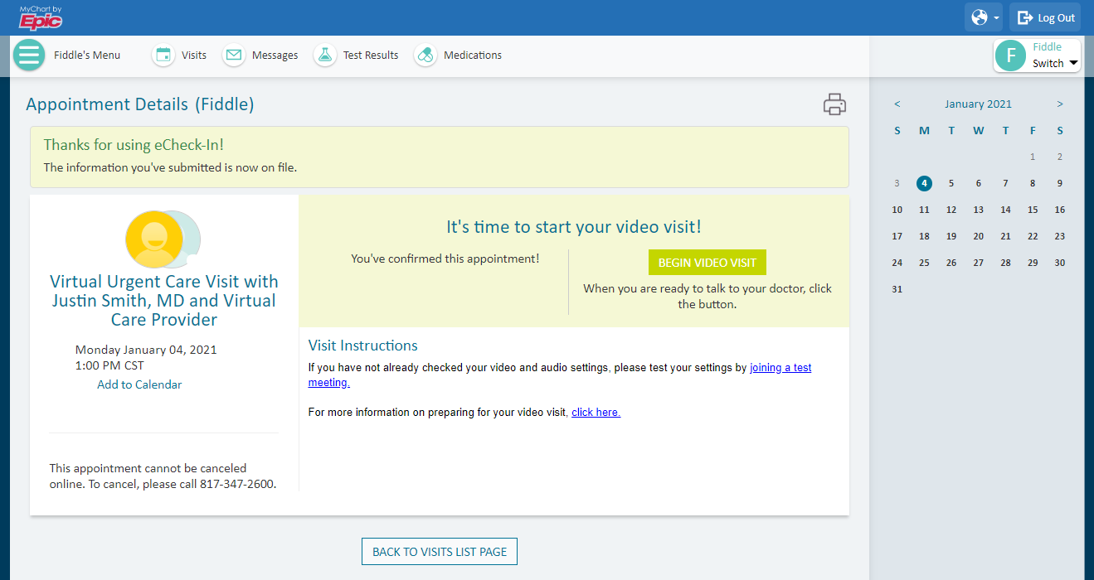The height and width of the screenshot is (580, 1094).
Task: Expand the Switch user dropdown arrow
Action: tap(1073, 64)
